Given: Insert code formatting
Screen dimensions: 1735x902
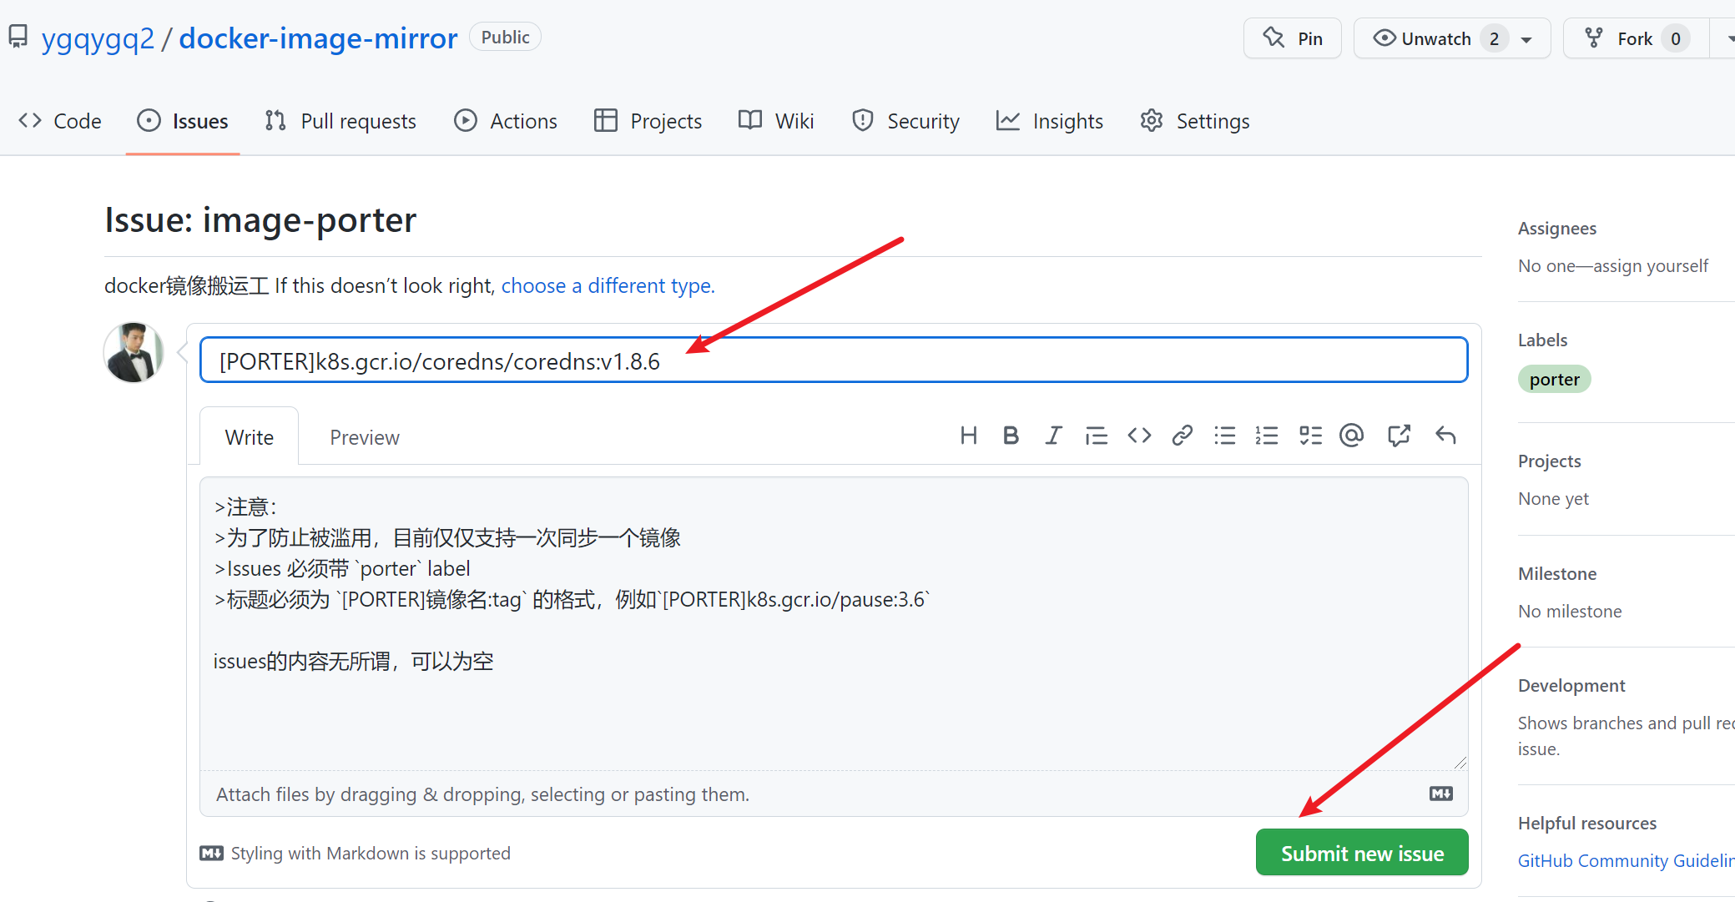Looking at the screenshot, I should coord(1139,436).
